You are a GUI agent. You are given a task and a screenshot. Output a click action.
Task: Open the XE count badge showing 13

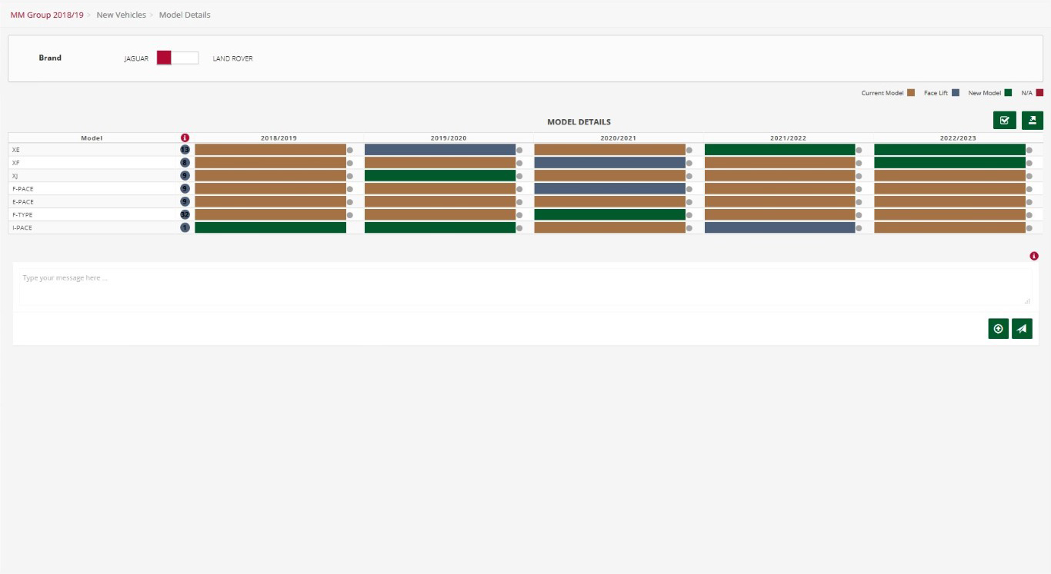[185, 150]
